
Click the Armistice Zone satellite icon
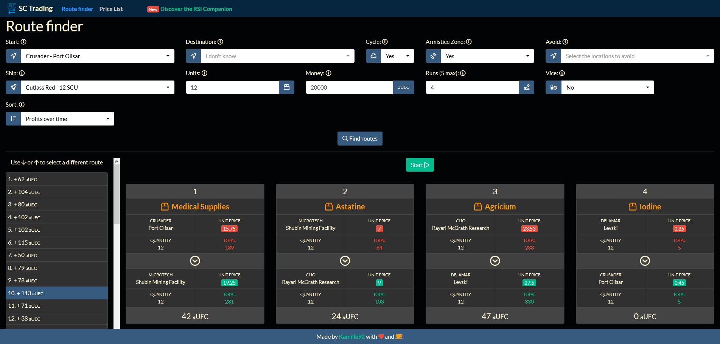click(433, 56)
